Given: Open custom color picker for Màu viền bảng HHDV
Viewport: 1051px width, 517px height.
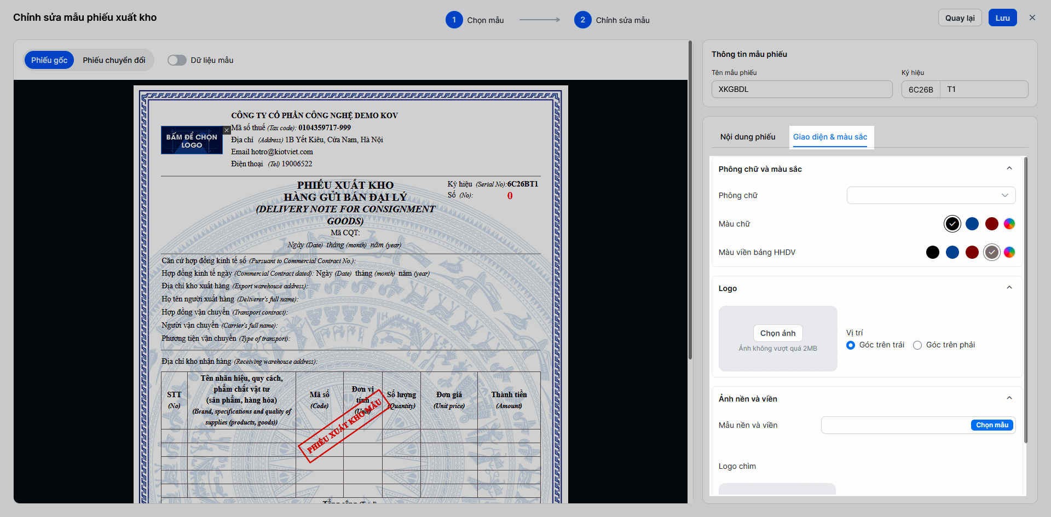Looking at the screenshot, I should click(1009, 252).
